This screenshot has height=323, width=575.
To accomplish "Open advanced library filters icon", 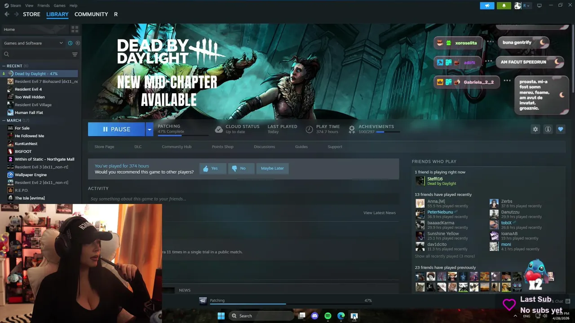I will (x=75, y=54).
